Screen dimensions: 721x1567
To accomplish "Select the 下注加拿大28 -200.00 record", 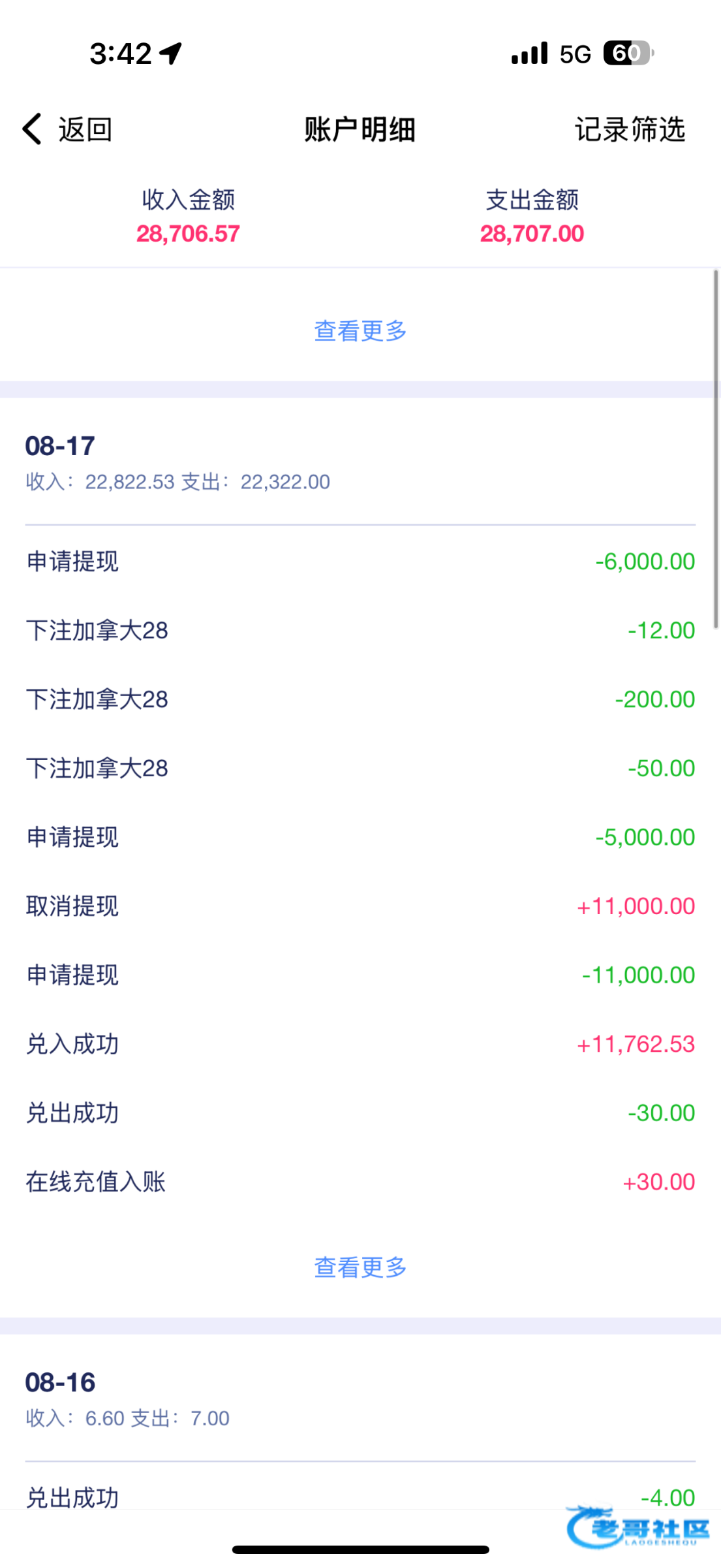I will [360, 699].
